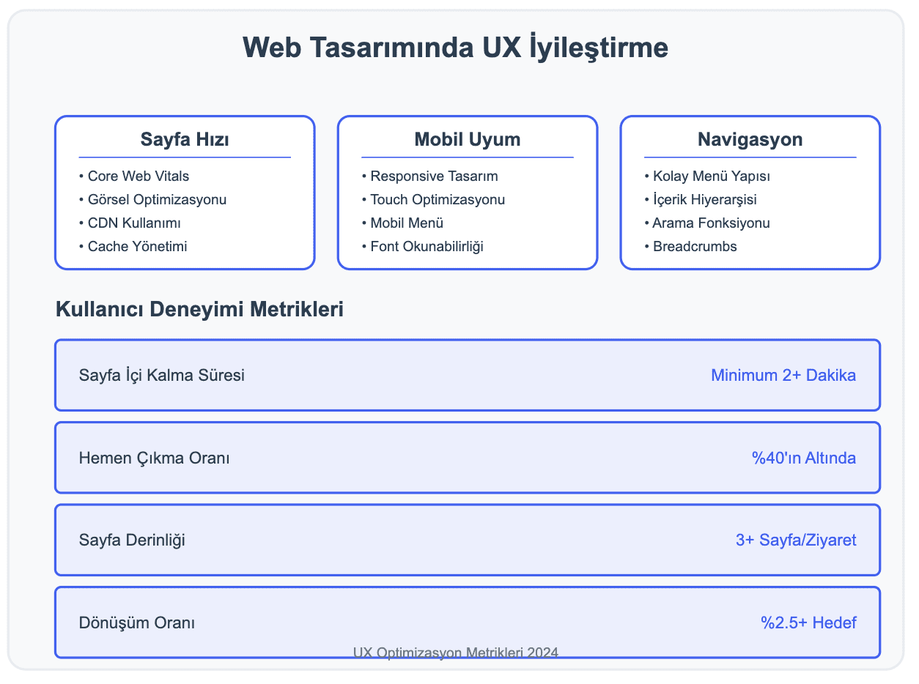Select the Hemen Çıkma Oranı metric bar
919x684 pixels.
coord(467,457)
